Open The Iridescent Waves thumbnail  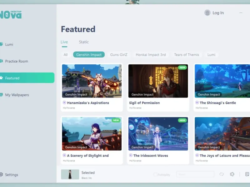(158, 134)
